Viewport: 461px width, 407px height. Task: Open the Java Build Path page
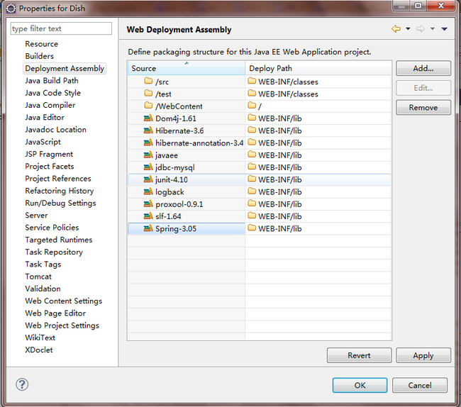(52, 81)
